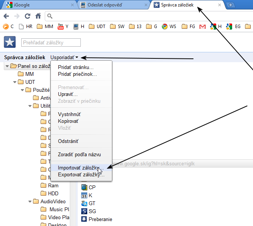This screenshot has width=253, height=226.
Task: Select Vystrihnúť in the menu
Action: (x=81, y=115)
